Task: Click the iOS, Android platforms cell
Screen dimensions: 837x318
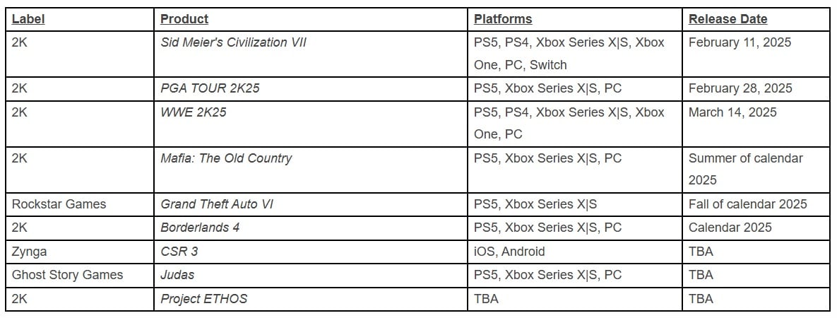Action: click(509, 252)
